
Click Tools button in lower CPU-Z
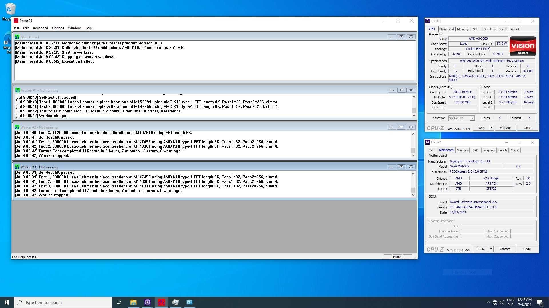click(x=481, y=249)
